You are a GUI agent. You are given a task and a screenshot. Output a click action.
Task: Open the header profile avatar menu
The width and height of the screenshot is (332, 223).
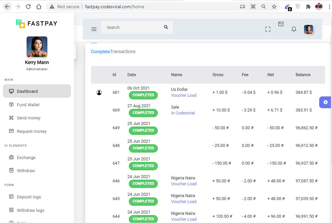tap(308, 29)
